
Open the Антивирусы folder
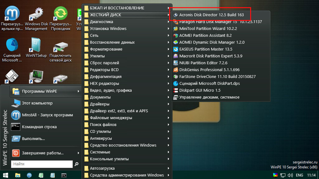[127, 138]
